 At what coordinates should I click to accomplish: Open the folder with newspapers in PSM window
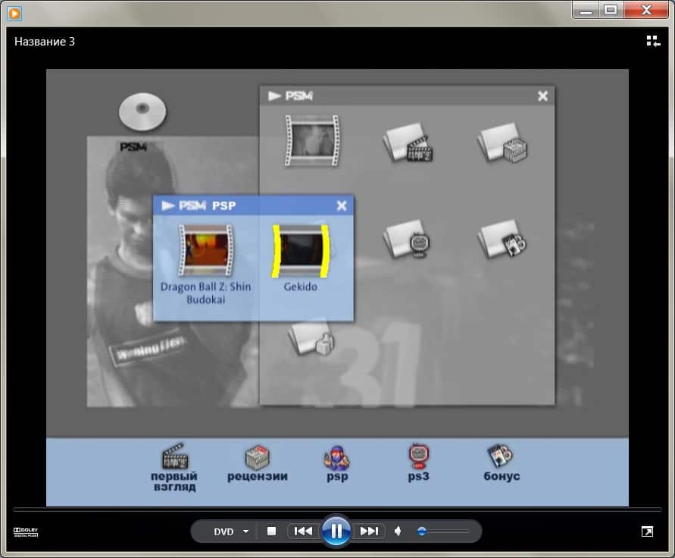[x=502, y=143]
